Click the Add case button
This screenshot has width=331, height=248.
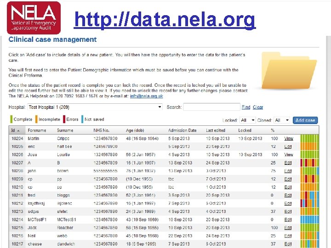305,120
